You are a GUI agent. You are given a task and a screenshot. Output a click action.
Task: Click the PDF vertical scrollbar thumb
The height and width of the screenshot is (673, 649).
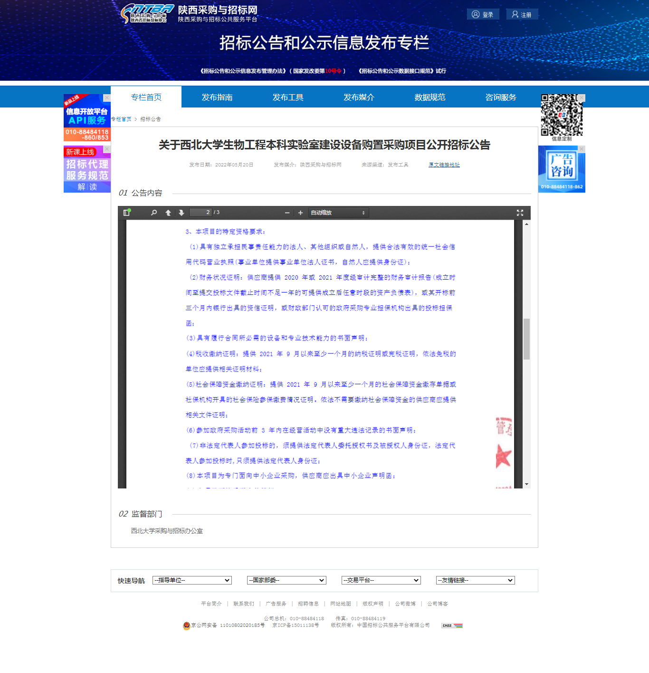point(526,339)
